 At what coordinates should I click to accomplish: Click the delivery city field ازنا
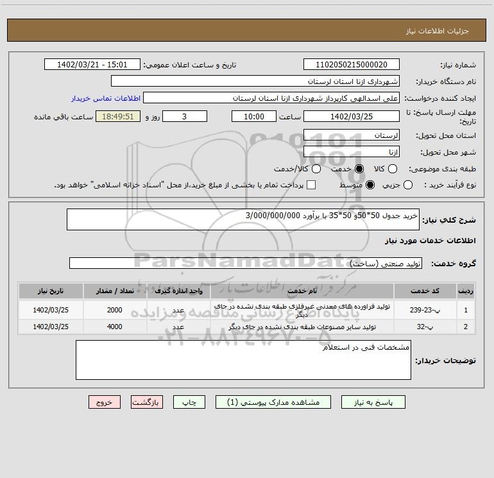352,152
